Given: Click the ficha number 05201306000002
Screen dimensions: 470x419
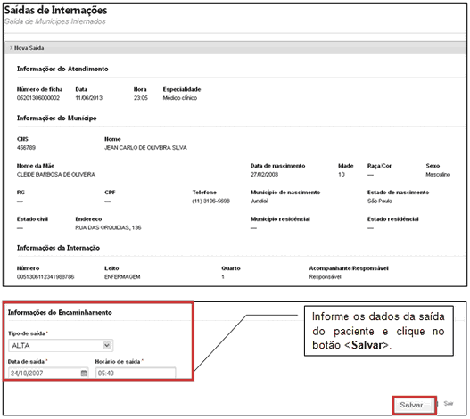Looking at the screenshot, I should click(x=38, y=98).
